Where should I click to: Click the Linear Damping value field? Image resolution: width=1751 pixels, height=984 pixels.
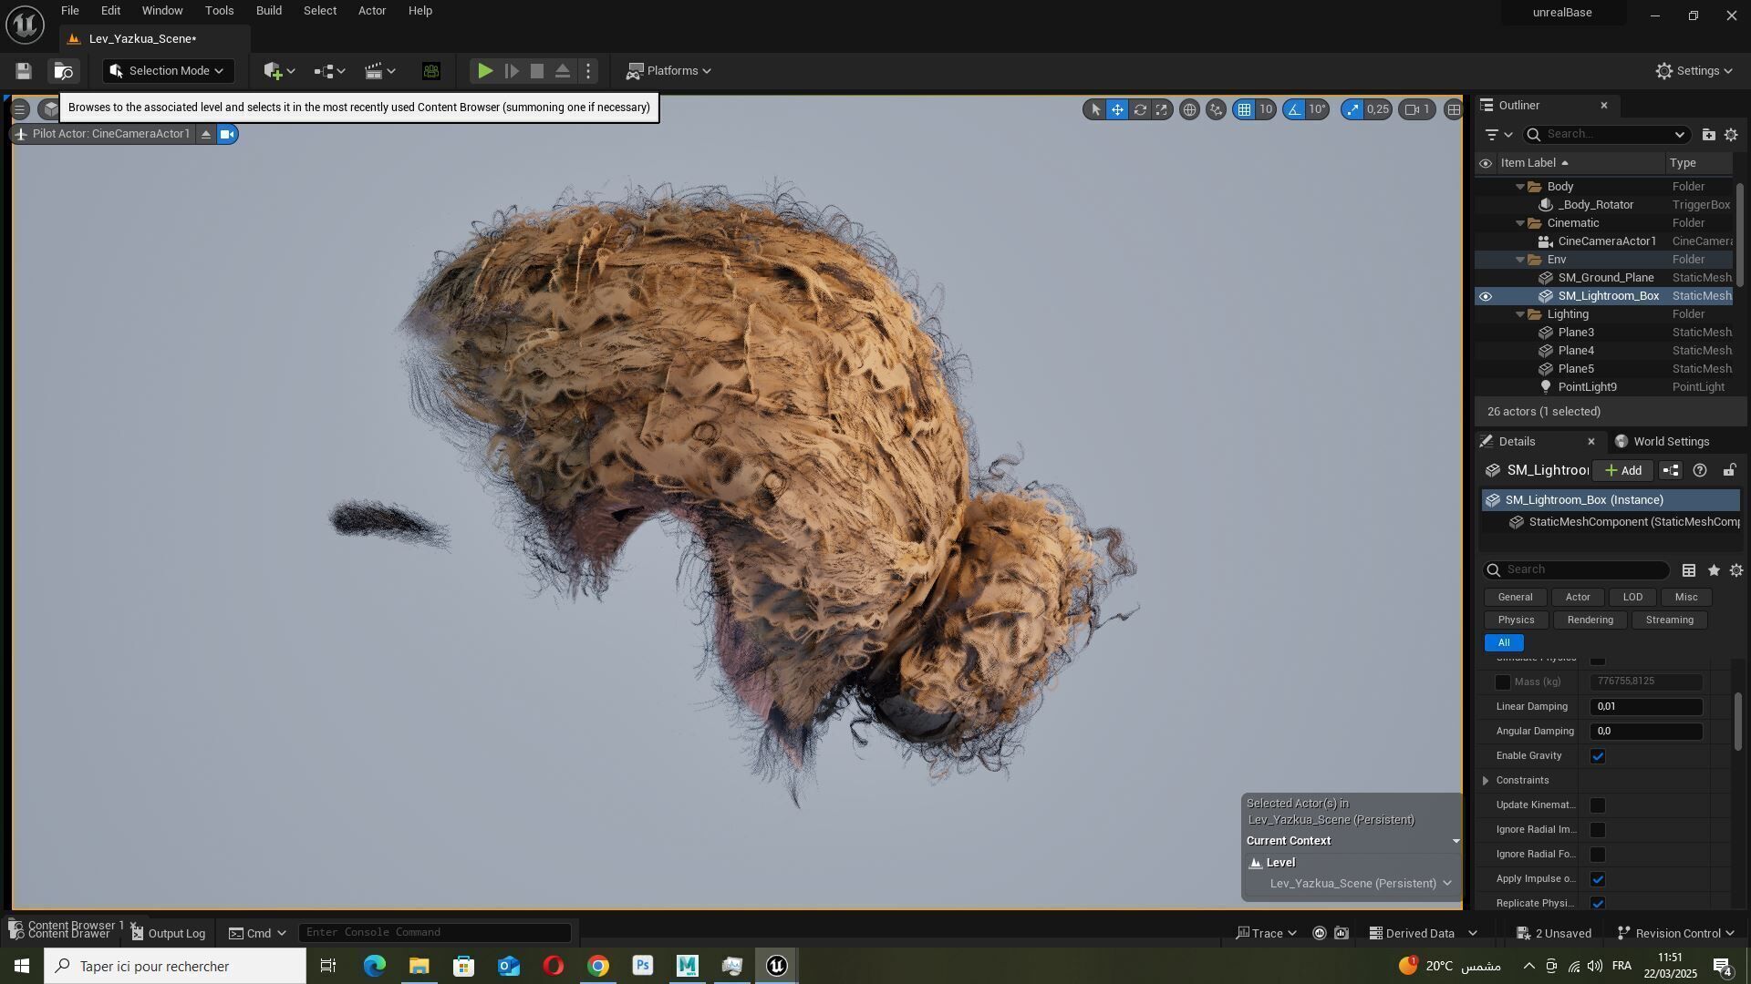click(x=1646, y=707)
